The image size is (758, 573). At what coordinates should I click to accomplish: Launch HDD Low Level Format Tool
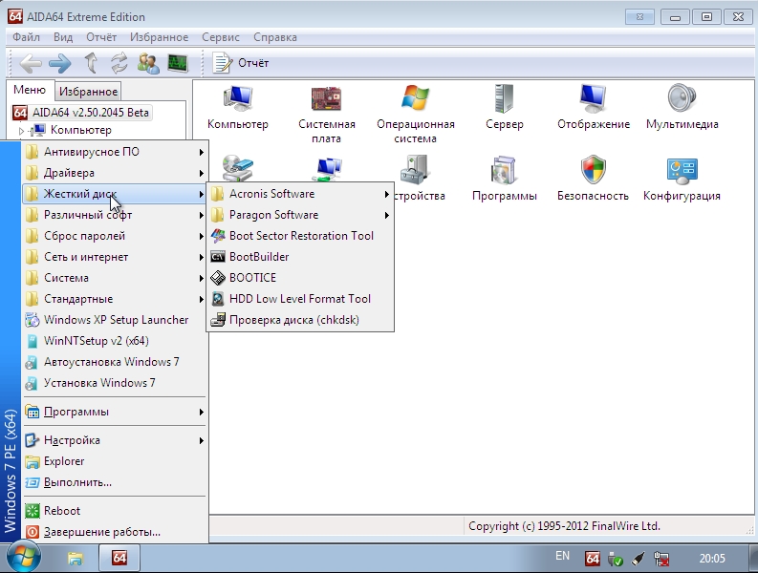coord(299,299)
